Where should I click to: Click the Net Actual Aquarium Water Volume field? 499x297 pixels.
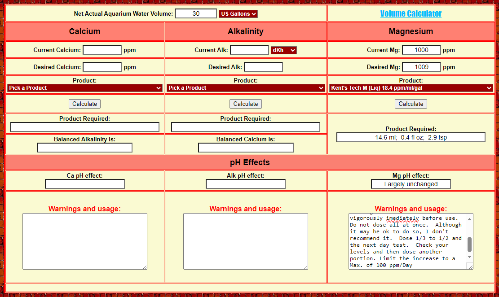[196, 14]
